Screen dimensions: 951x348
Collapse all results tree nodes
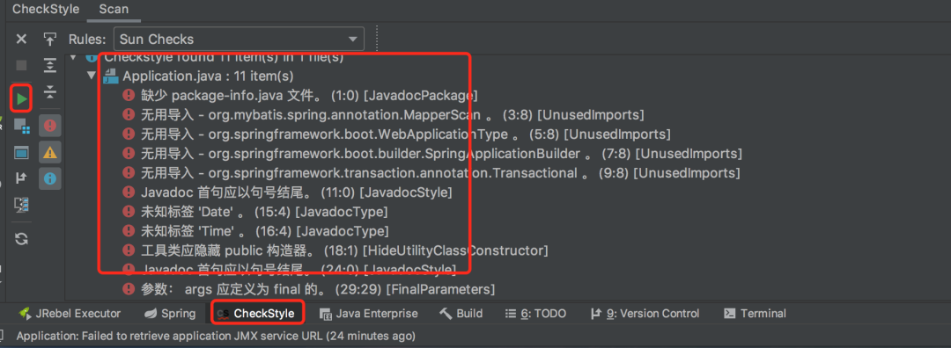(49, 92)
